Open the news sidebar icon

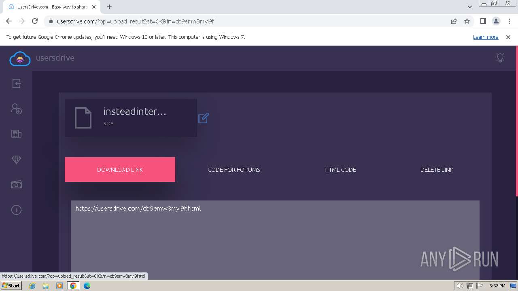pos(16,134)
